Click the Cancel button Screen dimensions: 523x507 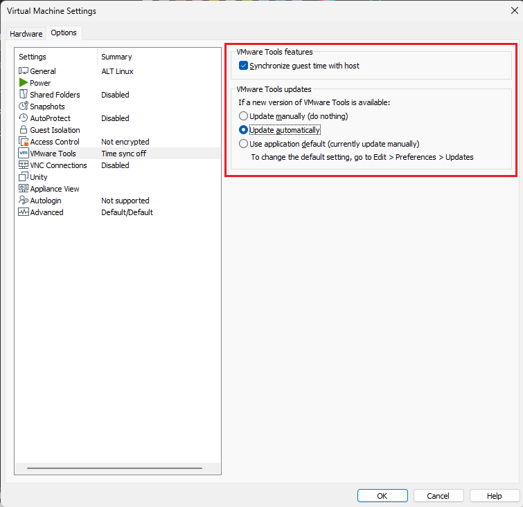(x=438, y=496)
